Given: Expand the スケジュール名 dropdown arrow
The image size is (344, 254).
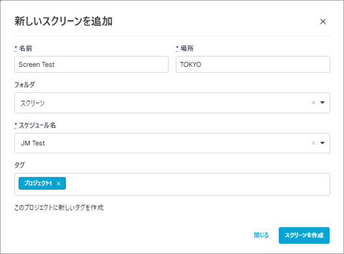Looking at the screenshot, I should [323, 143].
